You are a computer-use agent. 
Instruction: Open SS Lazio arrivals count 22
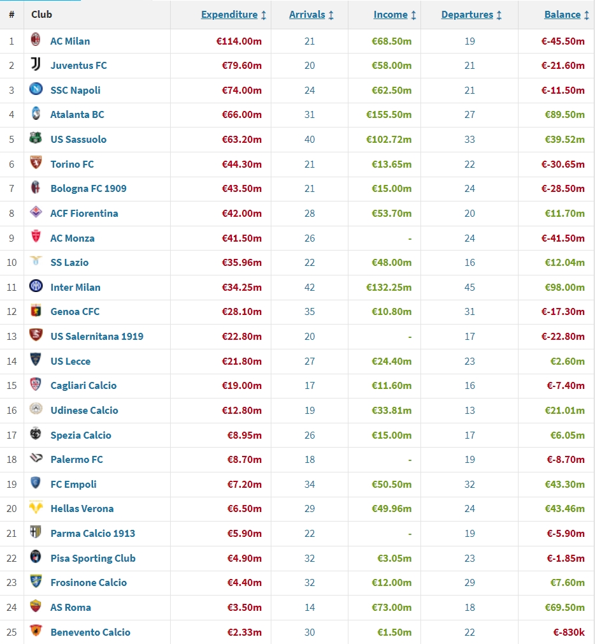[310, 263]
